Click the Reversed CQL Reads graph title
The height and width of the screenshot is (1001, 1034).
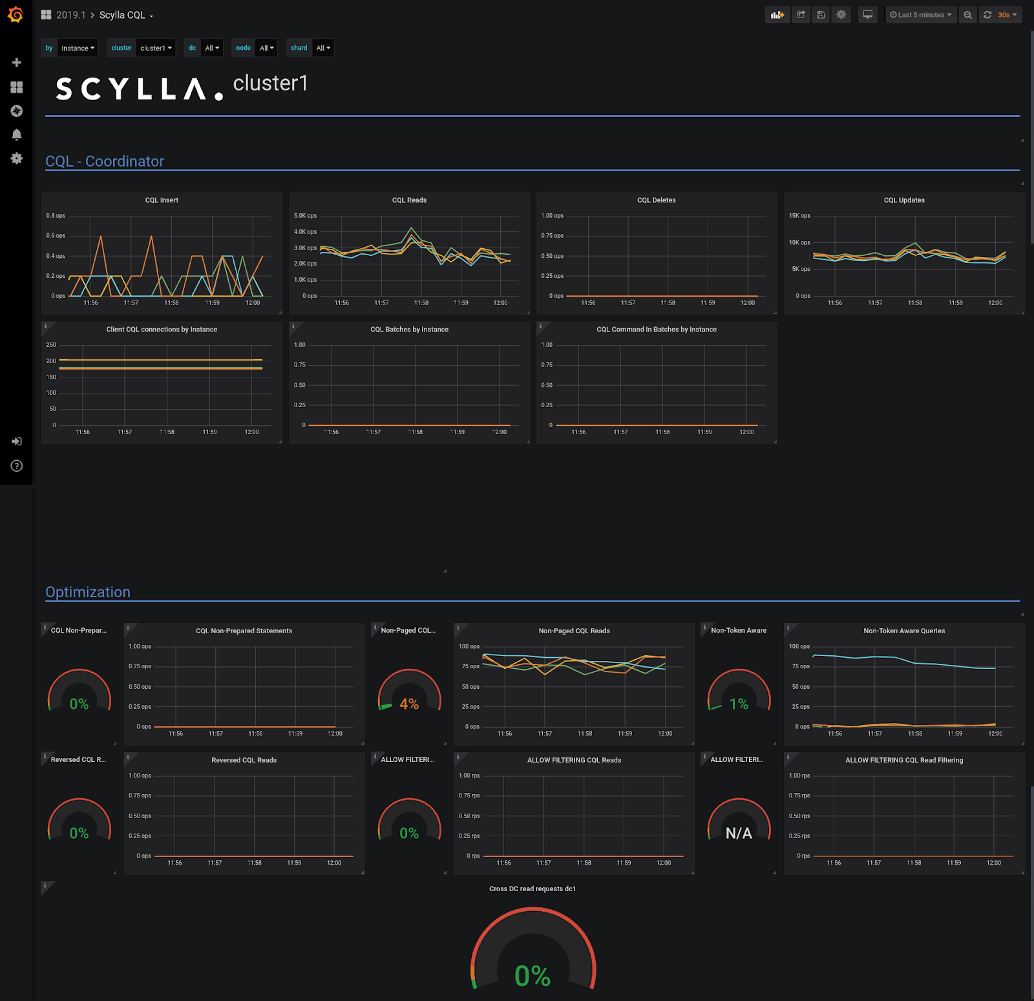[x=244, y=760]
